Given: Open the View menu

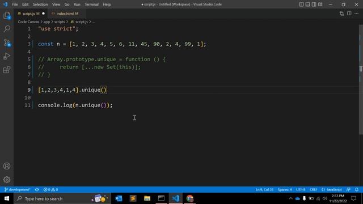Looking at the screenshot, I should 56,5.
